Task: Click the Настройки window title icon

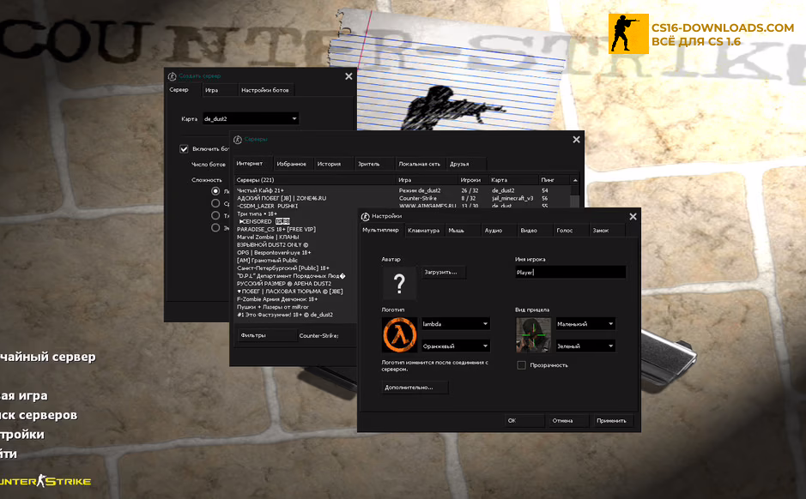Action: [365, 217]
